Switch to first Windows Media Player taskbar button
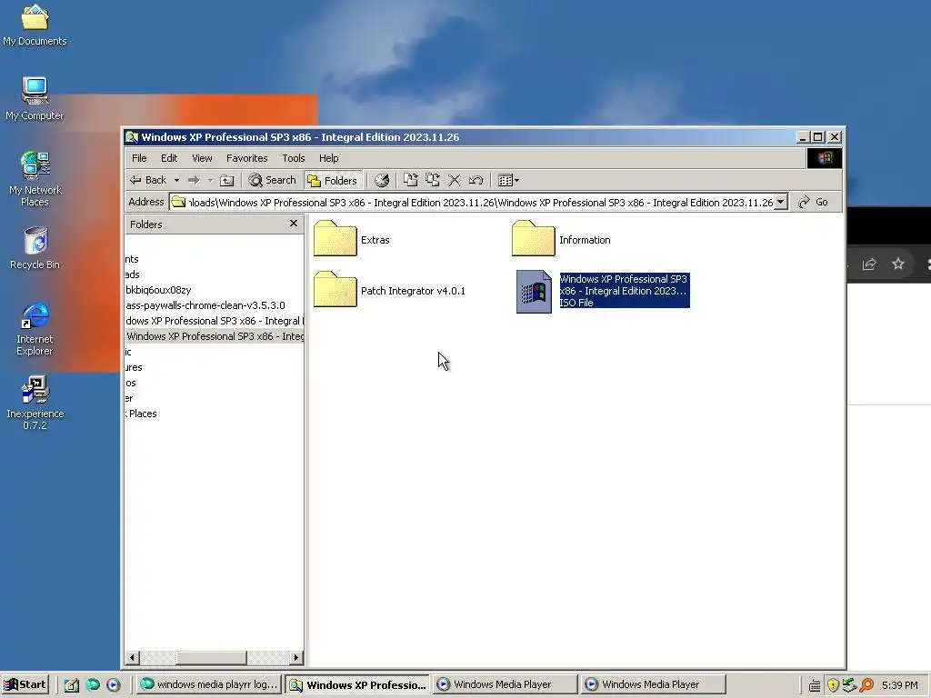 pyautogui.click(x=505, y=684)
